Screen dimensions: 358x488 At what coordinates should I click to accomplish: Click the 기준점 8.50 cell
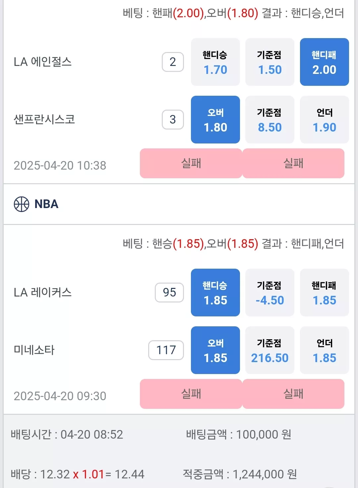click(x=270, y=120)
